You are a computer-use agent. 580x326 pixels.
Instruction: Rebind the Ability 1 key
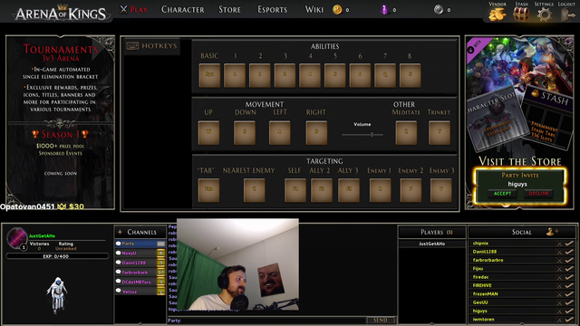click(235, 75)
